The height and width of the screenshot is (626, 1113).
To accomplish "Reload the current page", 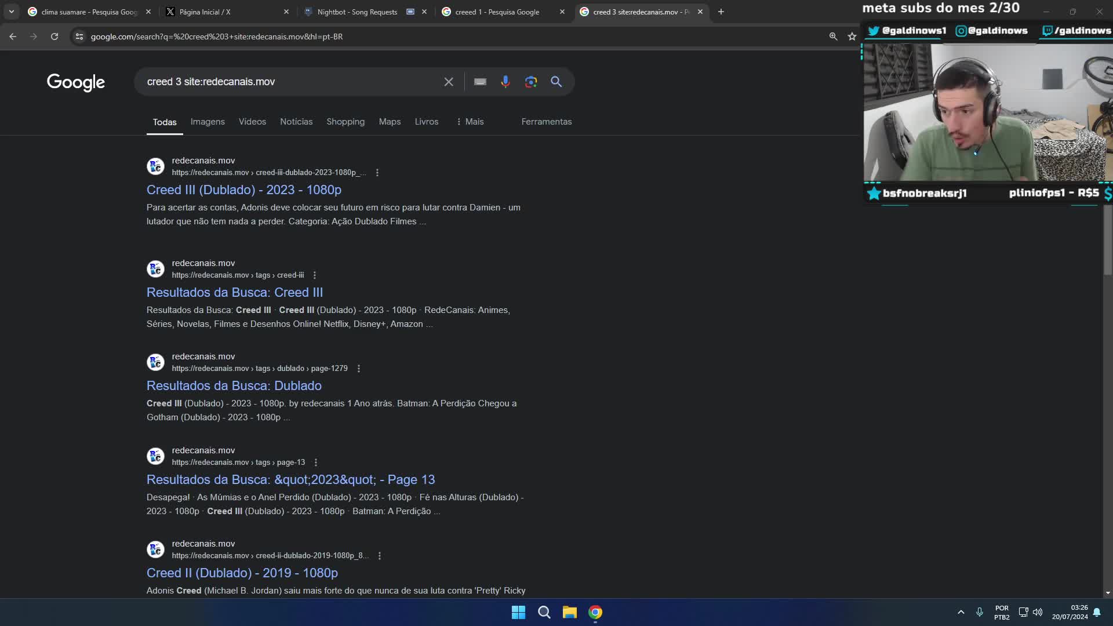I will (54, 37).
